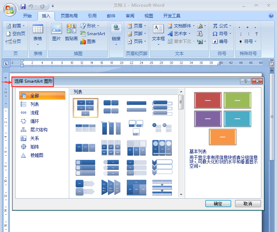This screenshot has height=232, width=277.
Task: Open the 文本框 text box menu
Action: [x=158, y=34]
